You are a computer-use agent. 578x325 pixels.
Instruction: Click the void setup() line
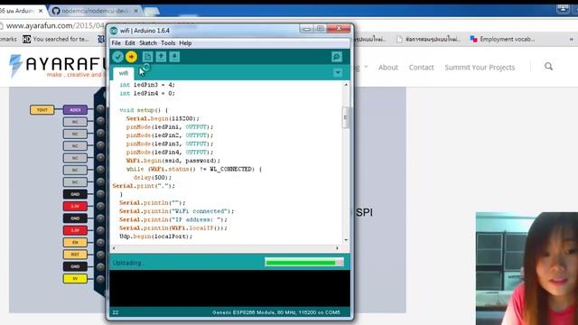[144, 110]
